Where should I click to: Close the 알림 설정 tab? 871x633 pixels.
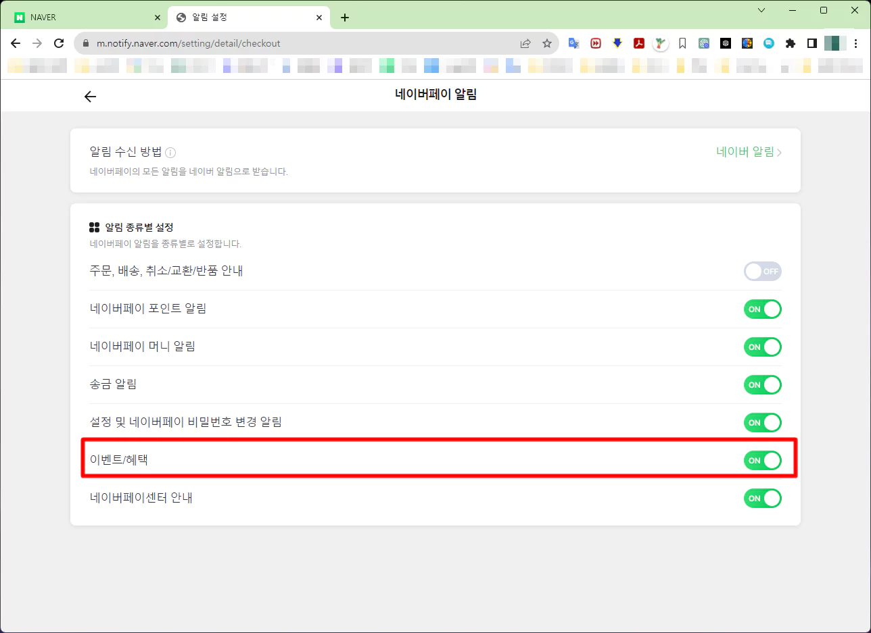click(x=319, y=18)
